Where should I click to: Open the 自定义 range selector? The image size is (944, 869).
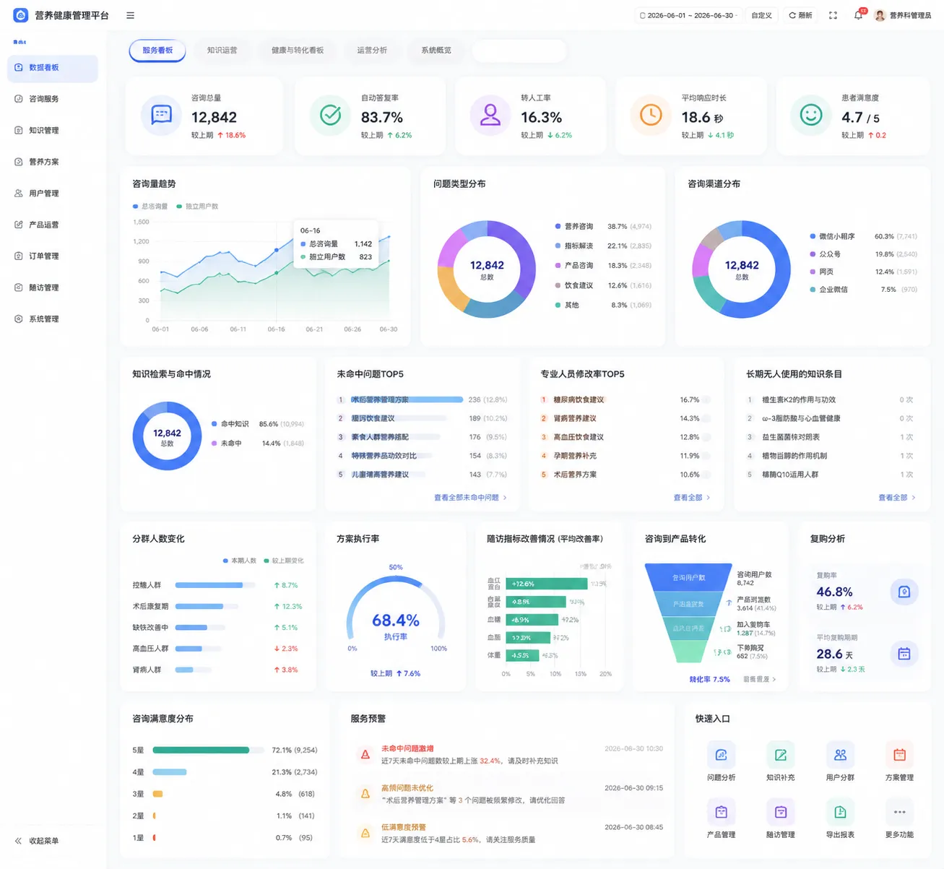tap(761, 15)
